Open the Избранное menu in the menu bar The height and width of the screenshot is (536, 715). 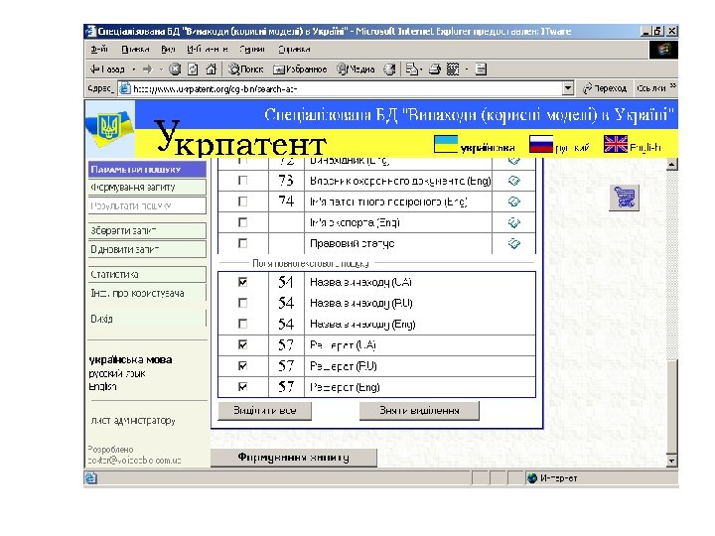tap(208, 50)
